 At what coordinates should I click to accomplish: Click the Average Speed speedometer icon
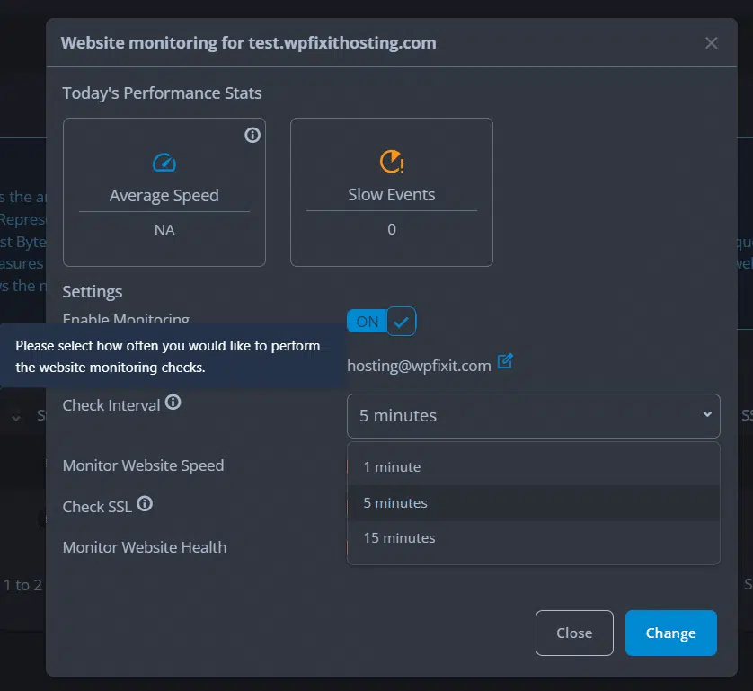pos(164,163)
